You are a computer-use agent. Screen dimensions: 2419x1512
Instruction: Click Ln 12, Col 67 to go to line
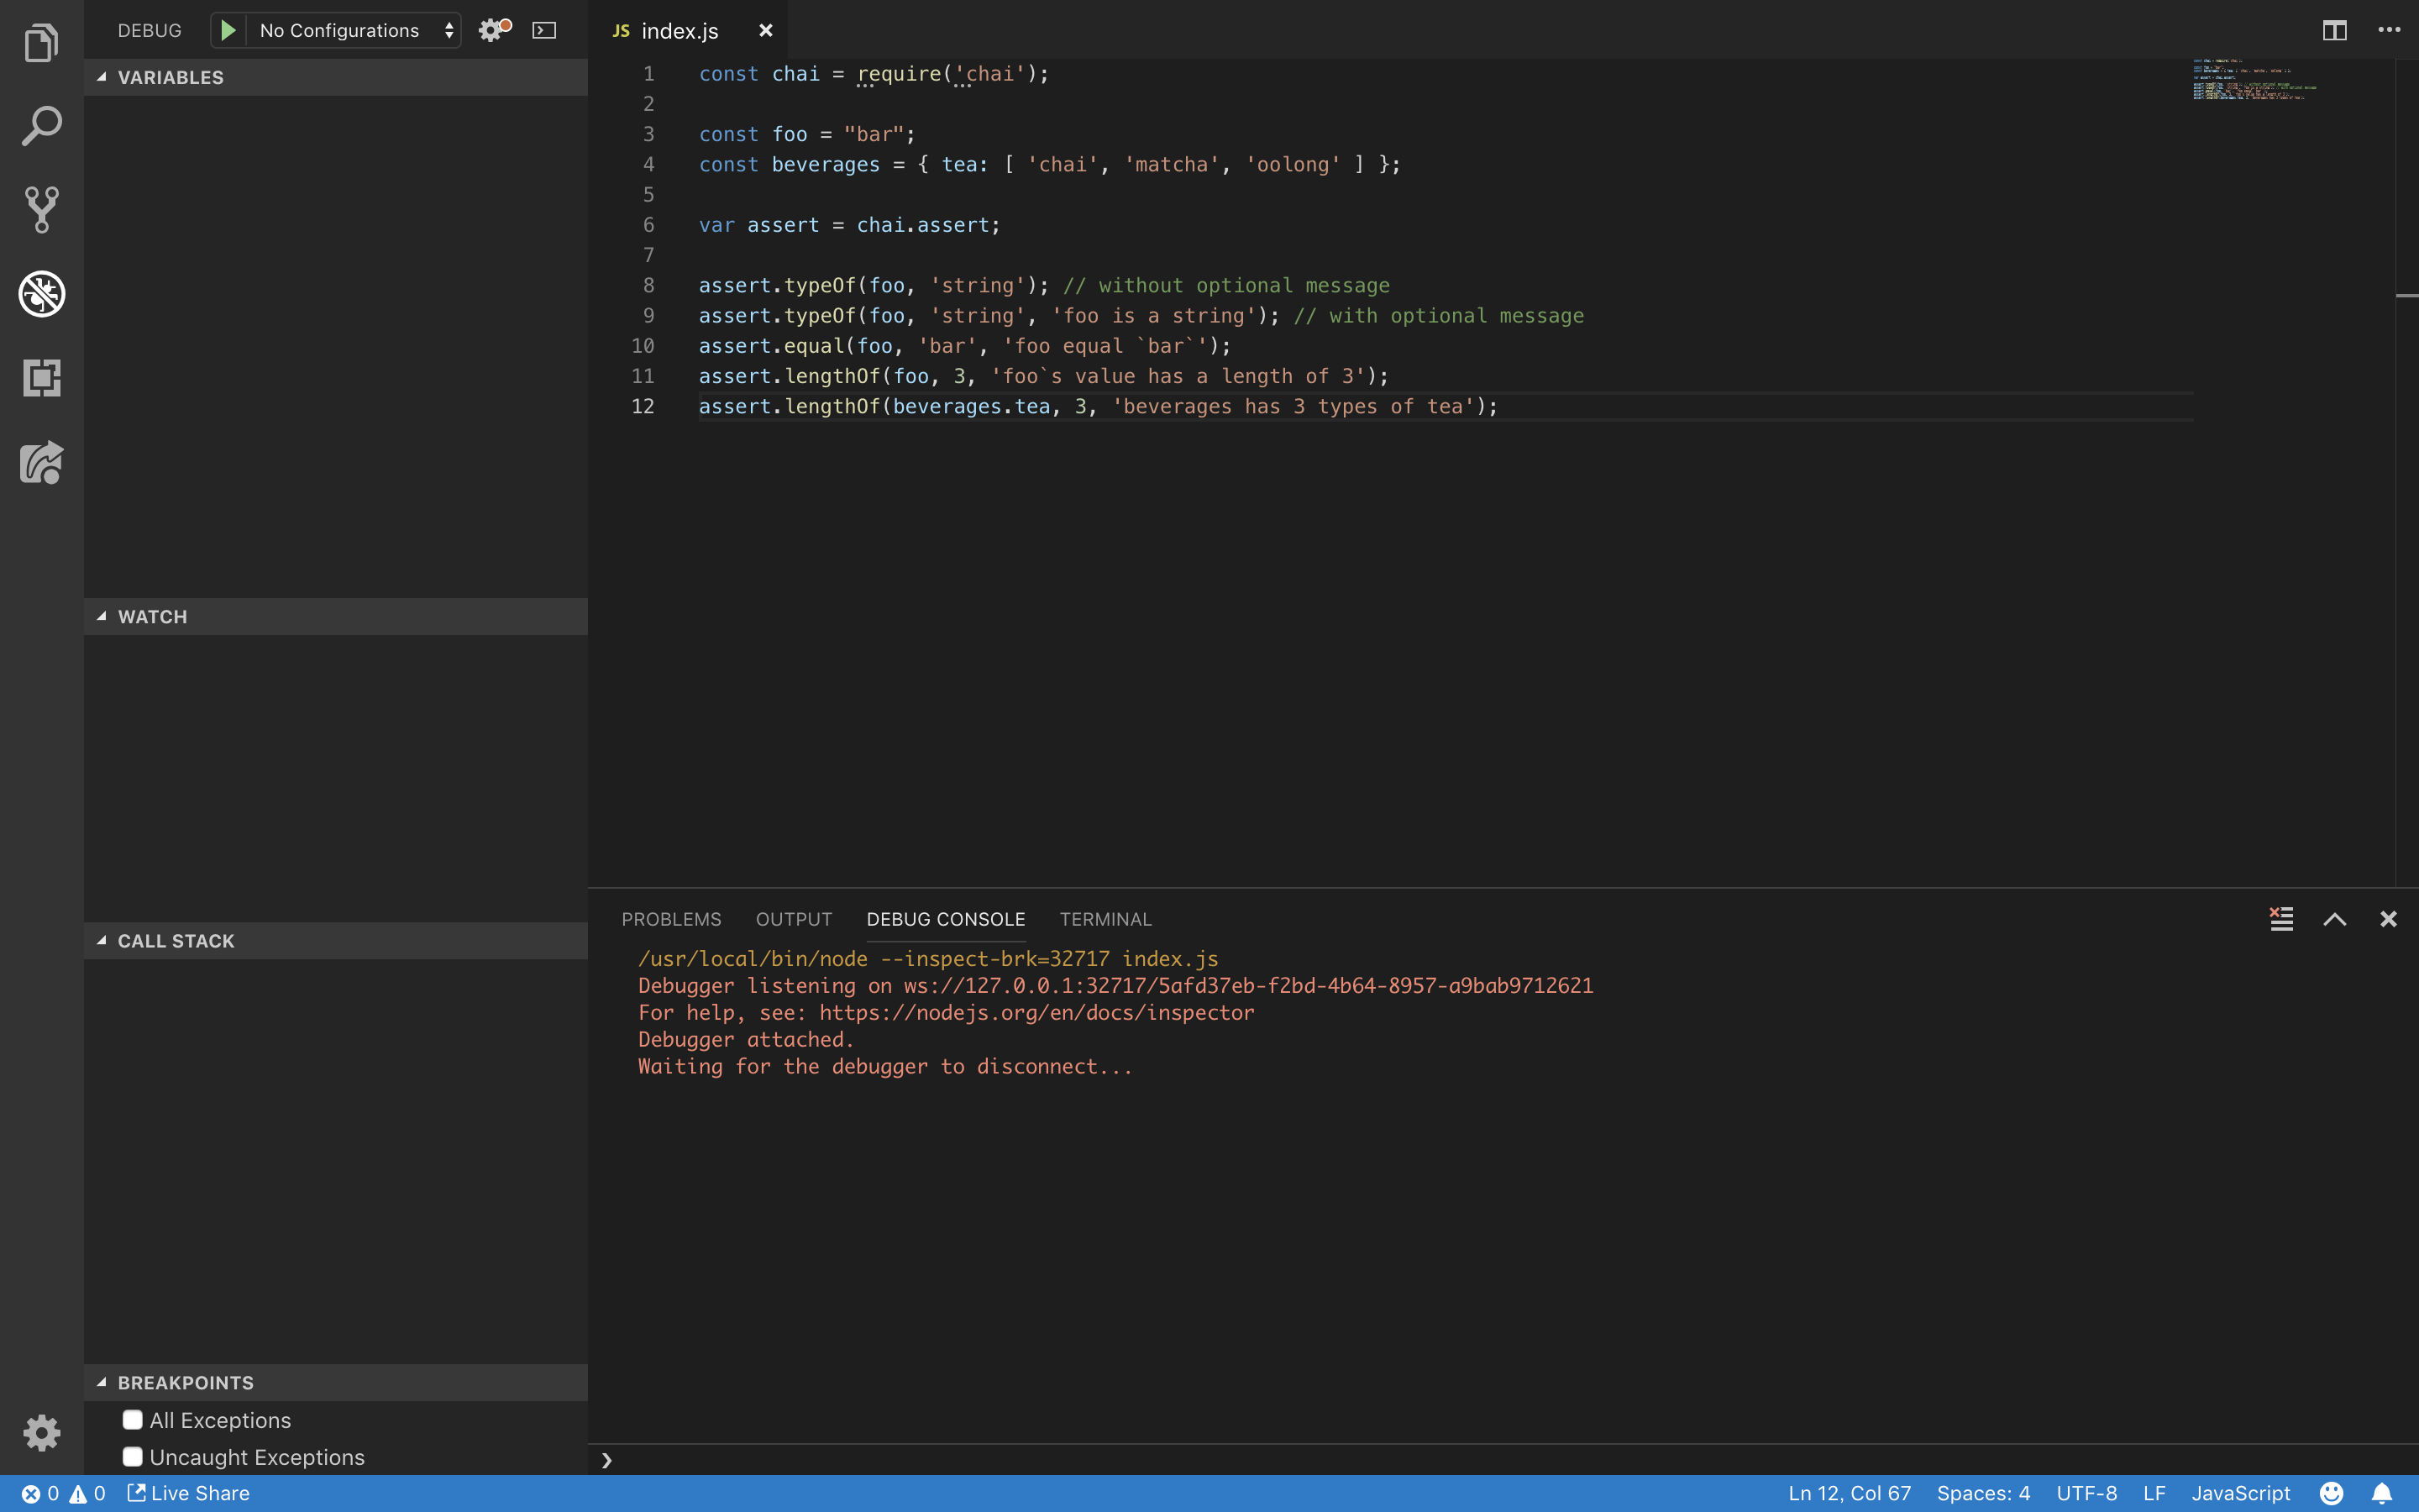click(x=1850, y=1493)
